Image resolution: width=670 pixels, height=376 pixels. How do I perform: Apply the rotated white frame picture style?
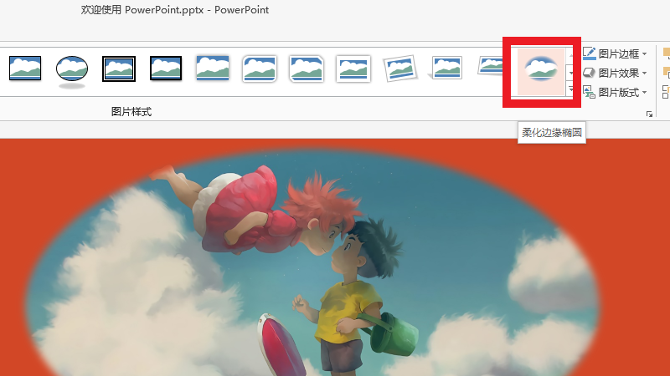point(400,69)
